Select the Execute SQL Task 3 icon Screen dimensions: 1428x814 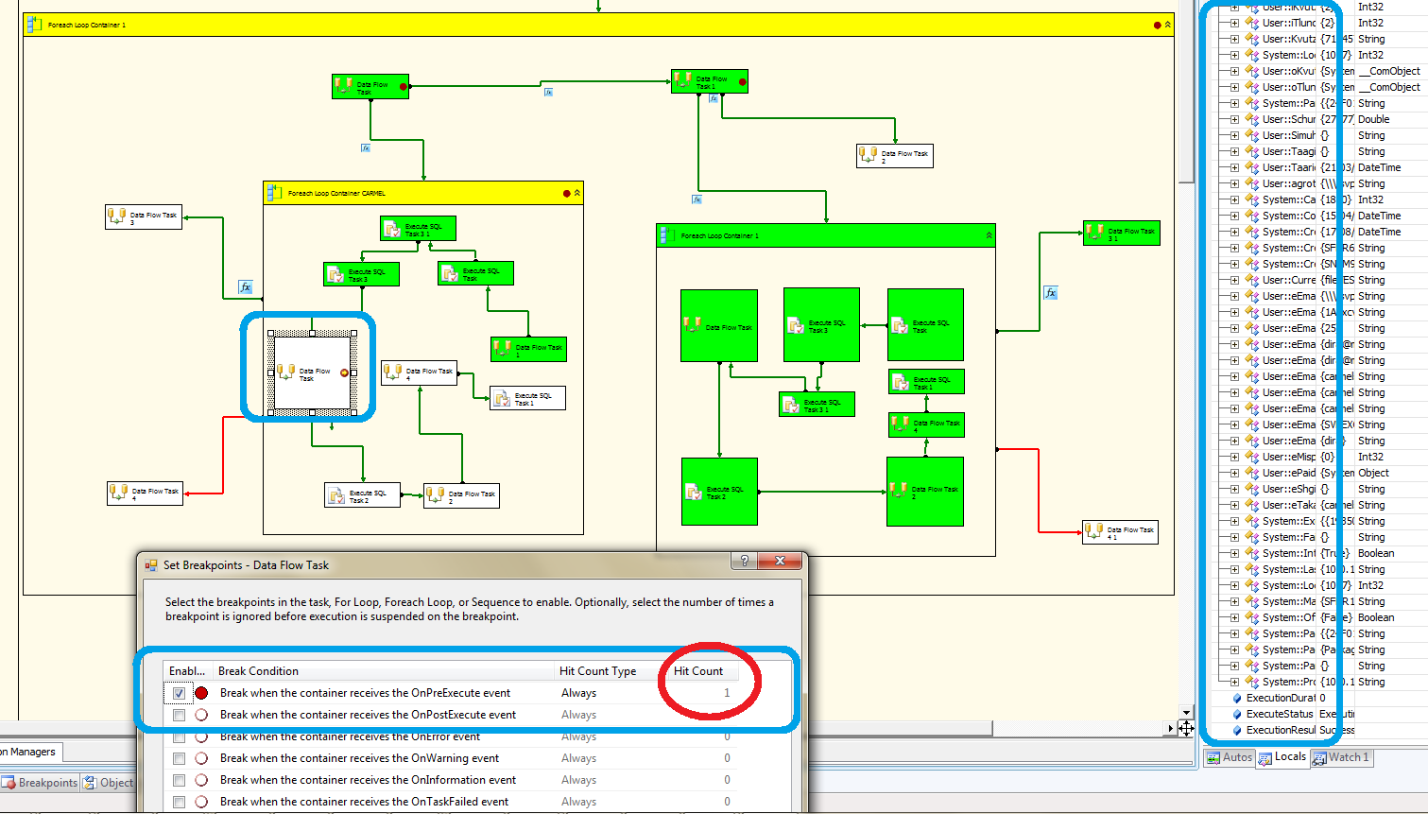coord(361,273)
